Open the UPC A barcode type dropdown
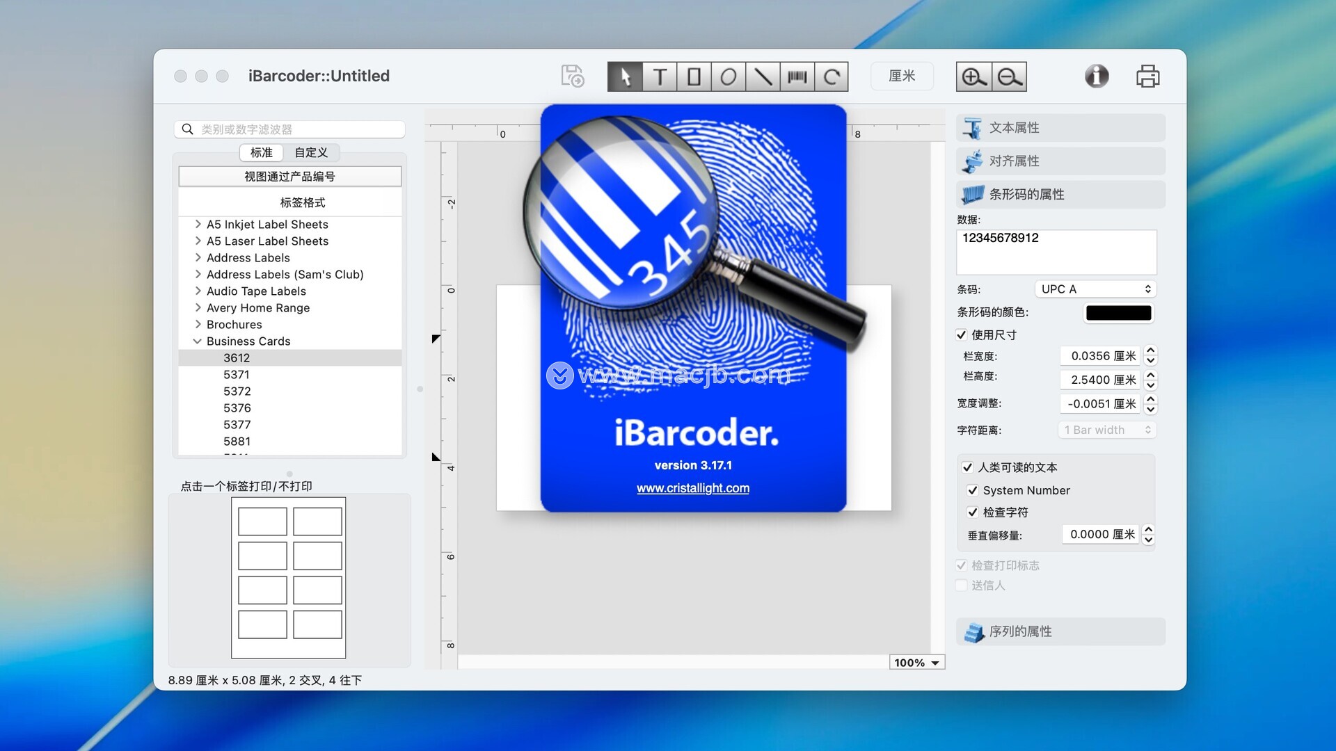 (x=1095, y=289)
